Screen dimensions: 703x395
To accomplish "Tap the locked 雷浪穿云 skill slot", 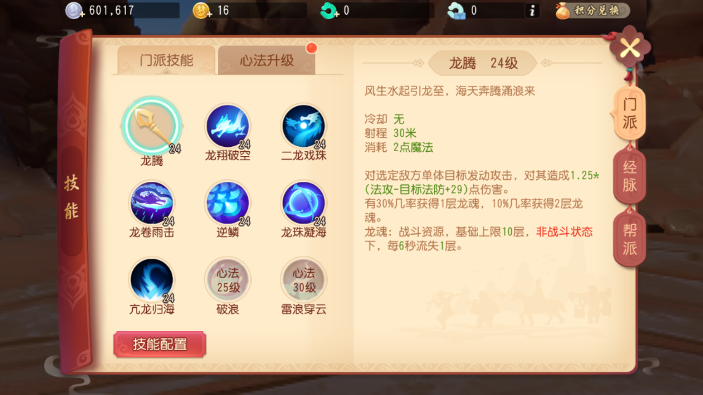I will point(304,280).
